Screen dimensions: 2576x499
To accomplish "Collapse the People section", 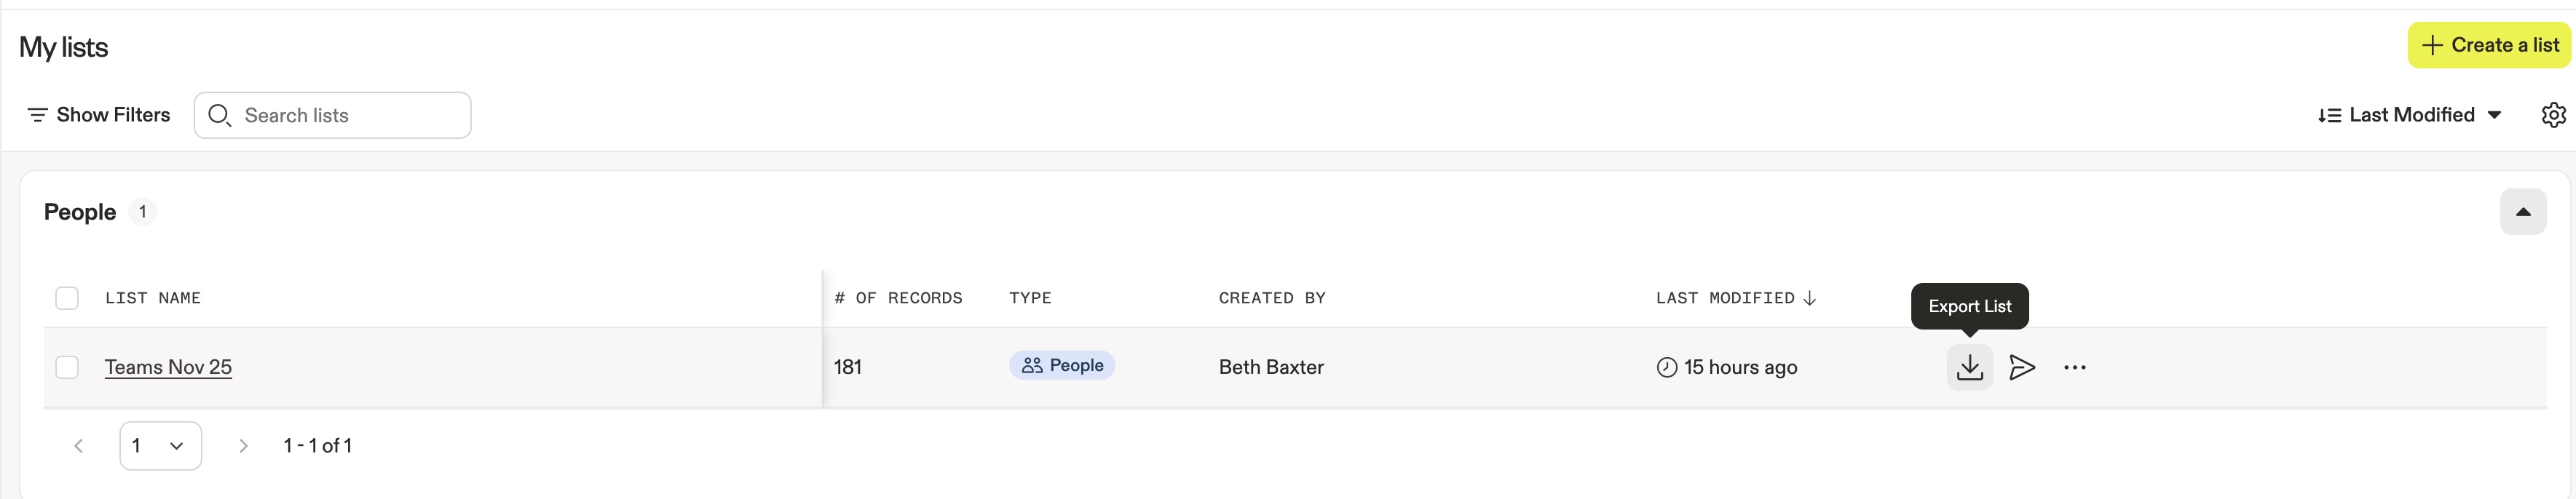I will point(2522,212).
